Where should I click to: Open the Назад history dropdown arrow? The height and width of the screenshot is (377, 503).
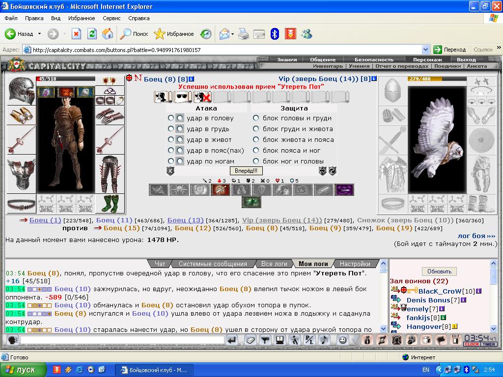pos(39,34)
